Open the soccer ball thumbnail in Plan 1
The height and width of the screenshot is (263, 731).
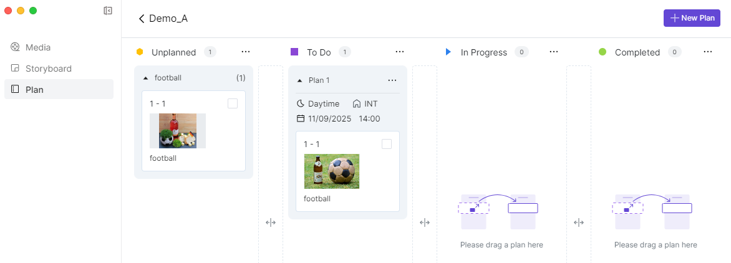[332, 171]
